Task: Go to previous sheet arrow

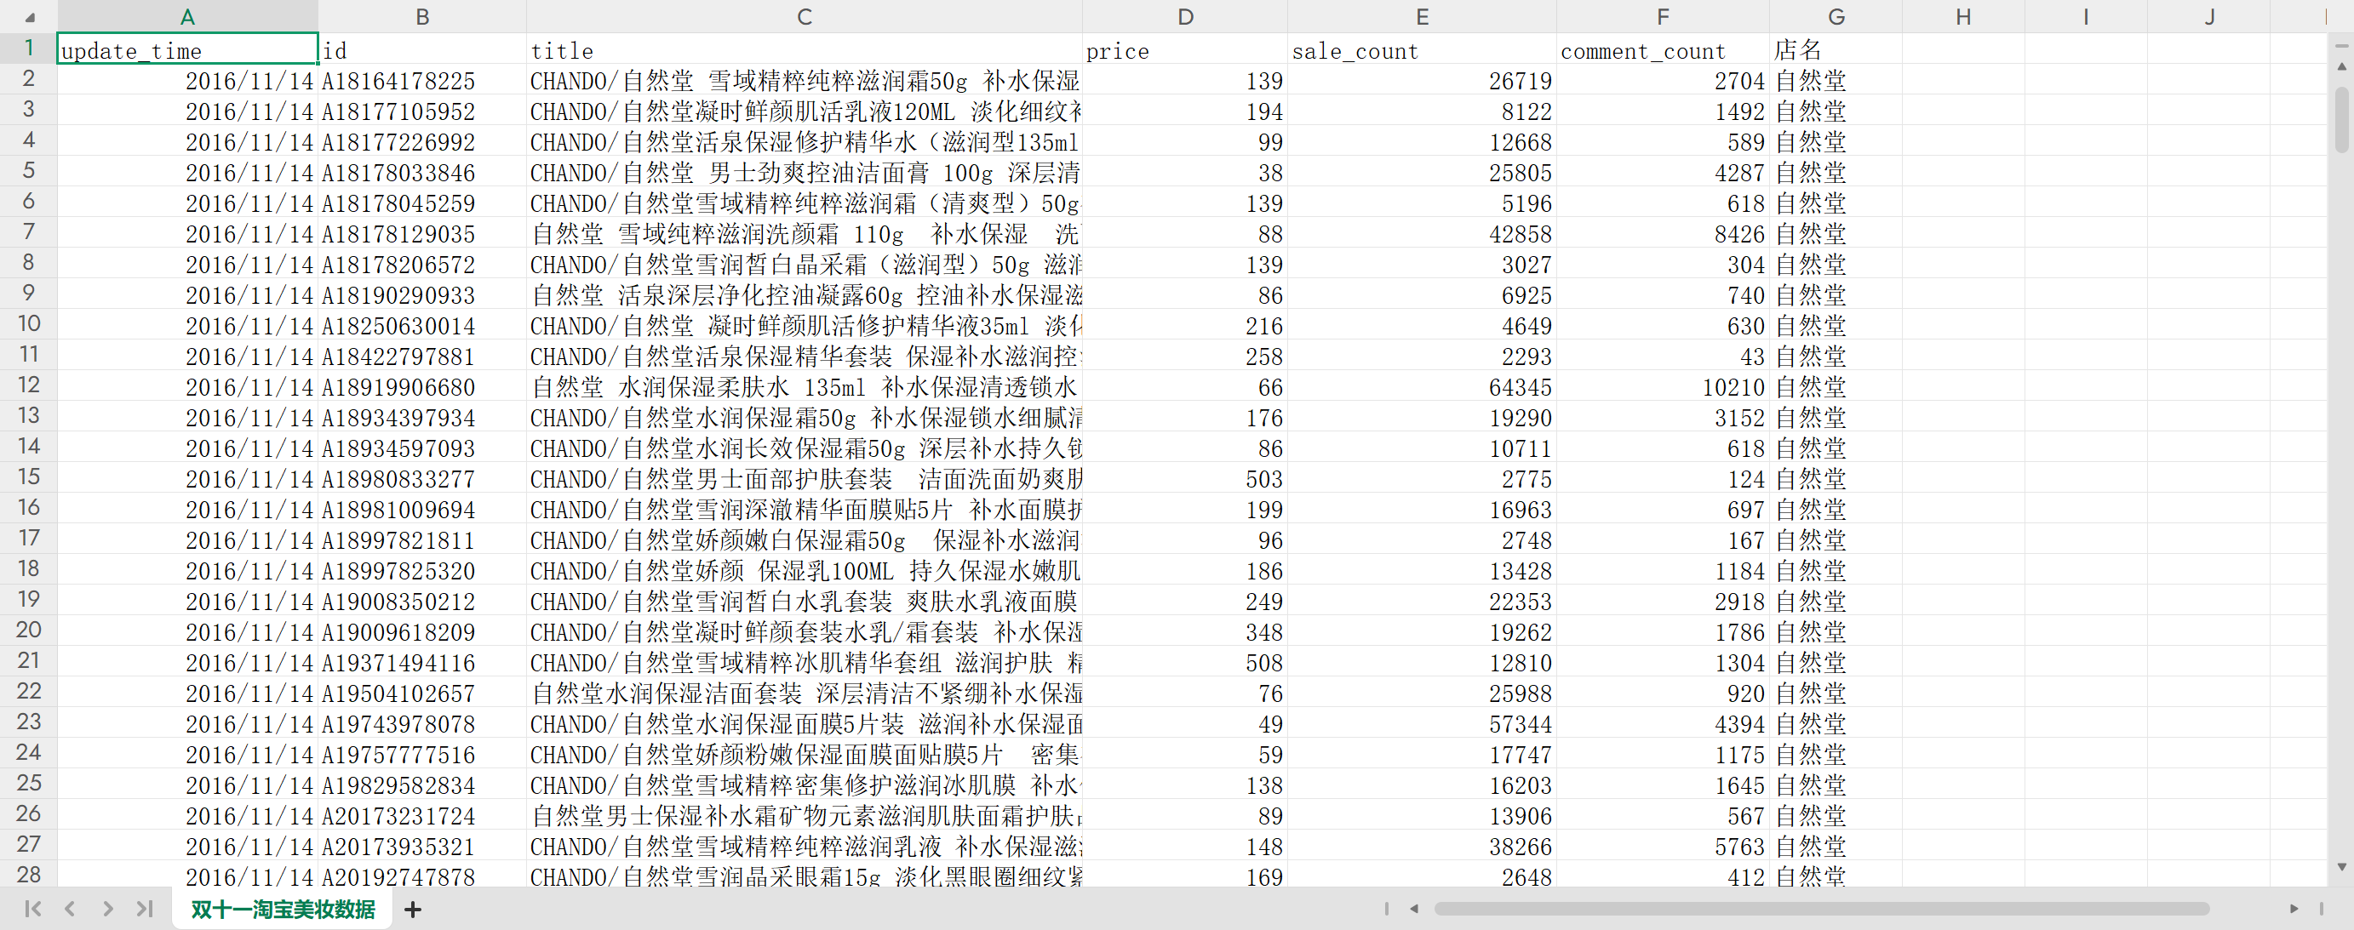Action: (x=70, y=908)
